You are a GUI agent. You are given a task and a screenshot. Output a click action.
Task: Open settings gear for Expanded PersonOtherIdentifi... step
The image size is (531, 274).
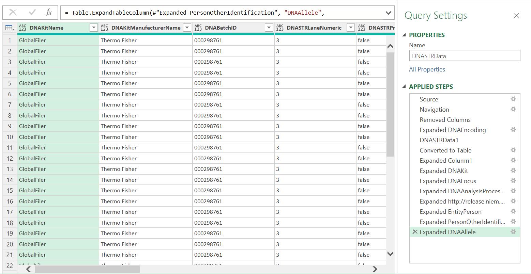click(x=513, y=222)
